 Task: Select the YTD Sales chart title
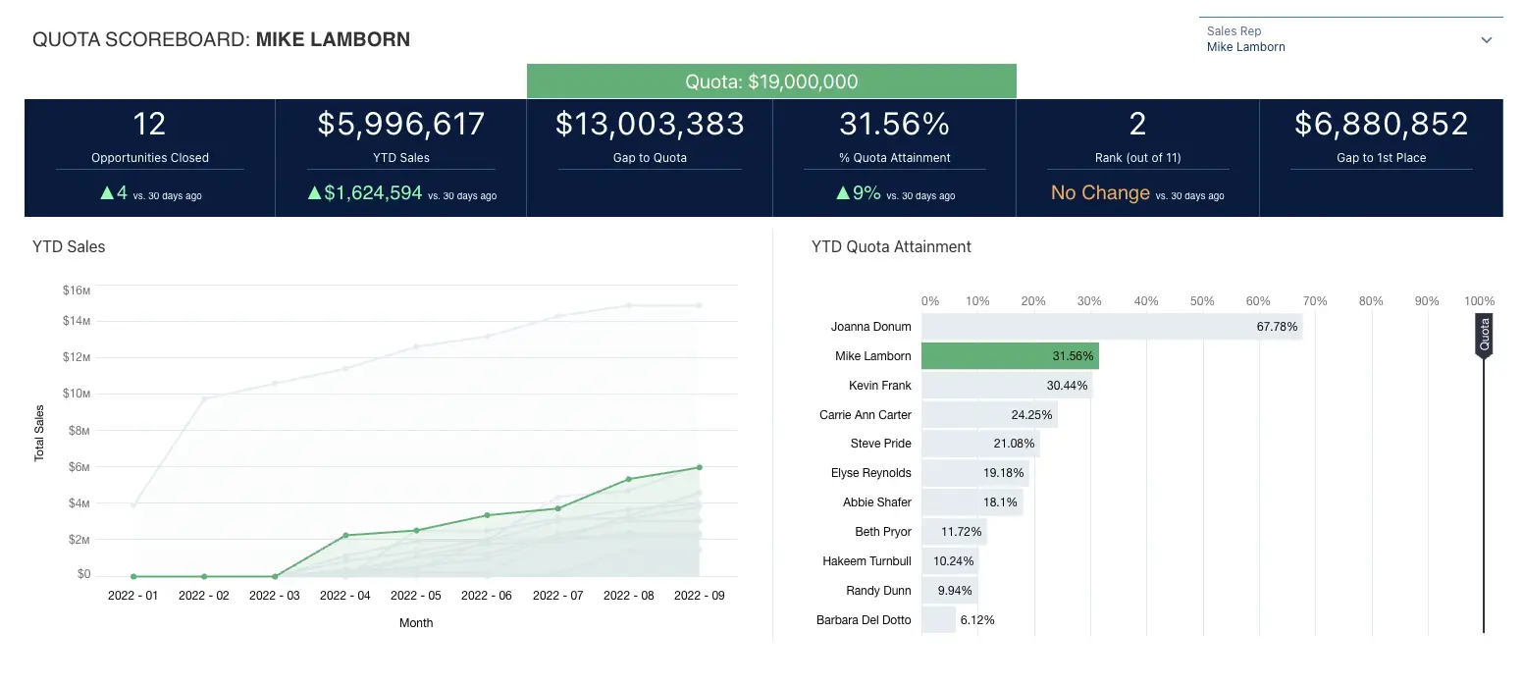pyautogui.click(x=68, y=246)
